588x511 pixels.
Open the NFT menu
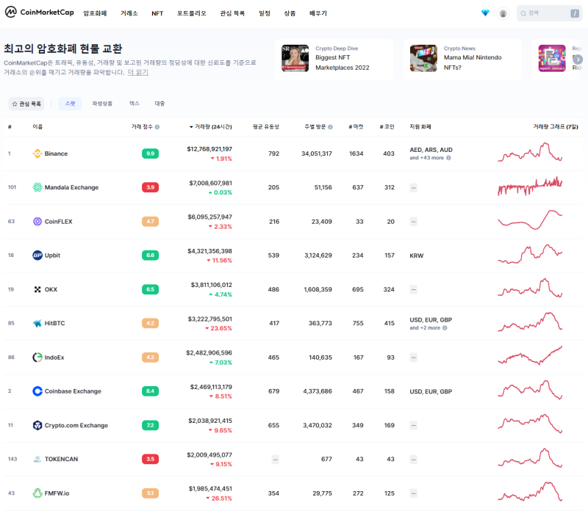pyautogui.click(x=157, y=13)
